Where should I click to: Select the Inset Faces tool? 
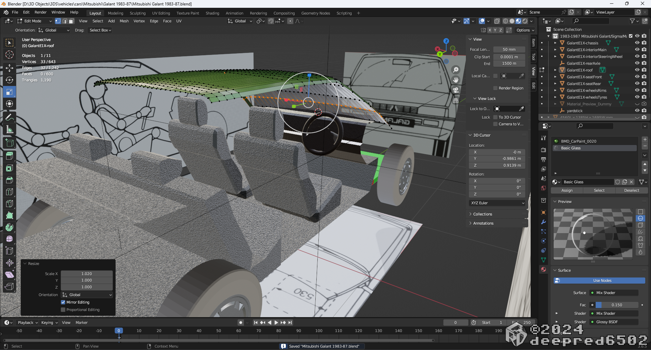coord(9,168)
